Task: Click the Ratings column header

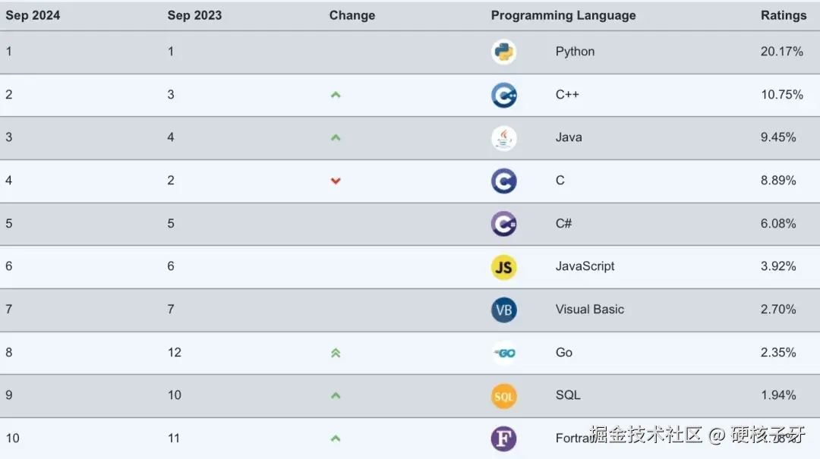Action: tap(783, 15)
